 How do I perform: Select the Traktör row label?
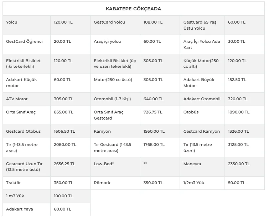(14, 183)
